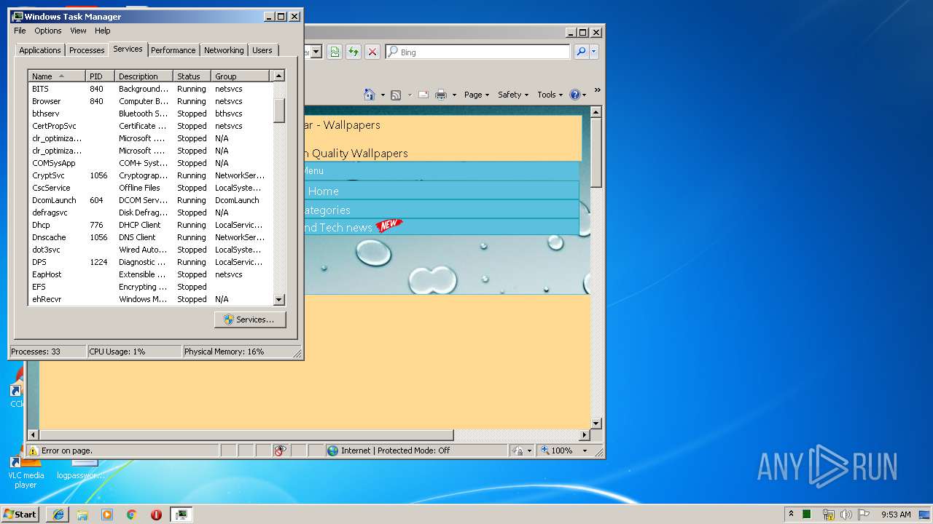Open the Options menu in Task Manager

(48, 31)
